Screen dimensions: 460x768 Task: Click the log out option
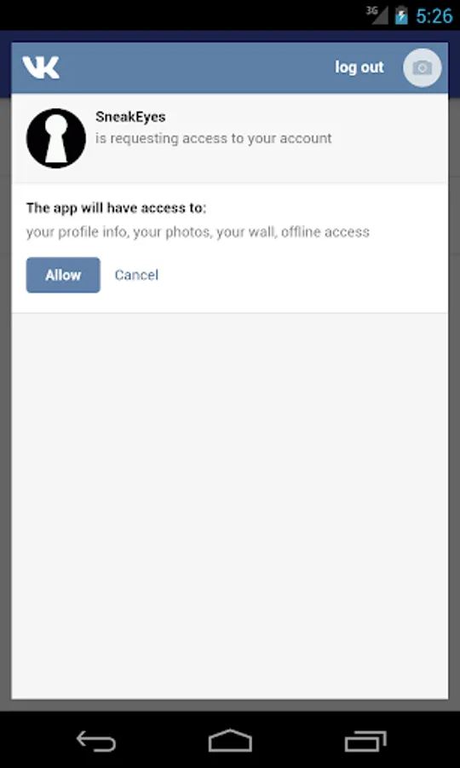(x=359, y=67)
